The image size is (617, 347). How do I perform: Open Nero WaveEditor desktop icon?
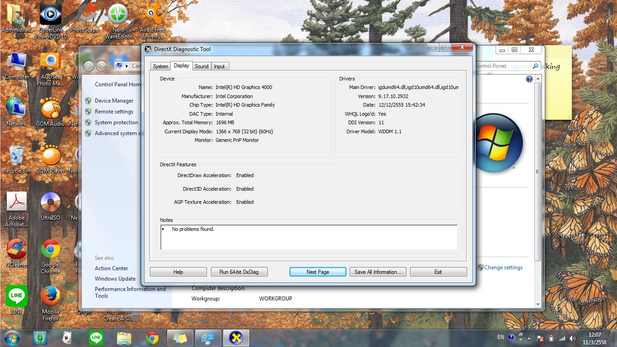click(x=118, y=21)
